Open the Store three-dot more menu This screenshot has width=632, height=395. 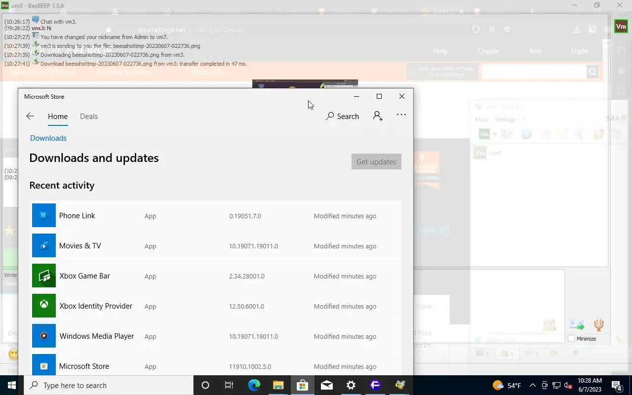401,115
